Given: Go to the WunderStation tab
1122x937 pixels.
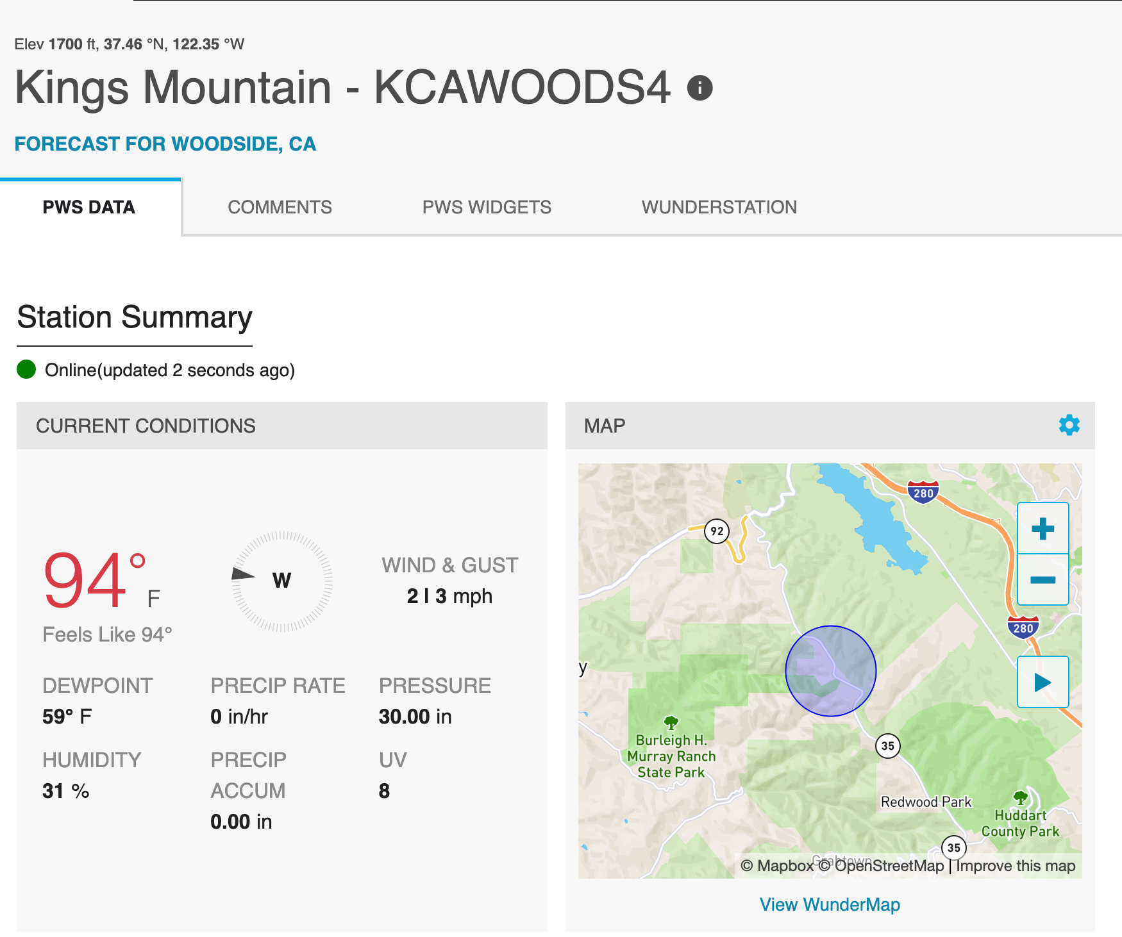Looking at the screenshot, I should click(x=719, y=207).
